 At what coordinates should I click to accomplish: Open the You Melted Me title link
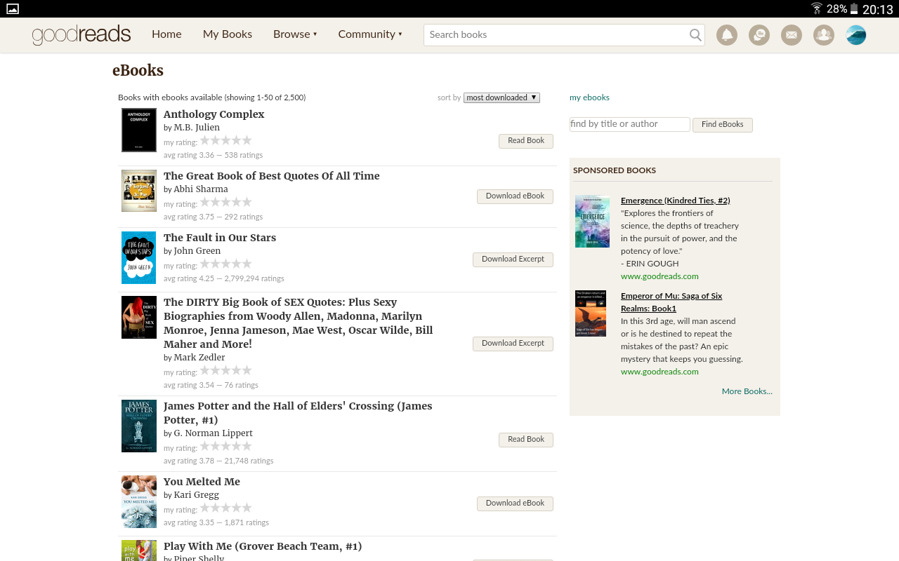click(202, 482)
